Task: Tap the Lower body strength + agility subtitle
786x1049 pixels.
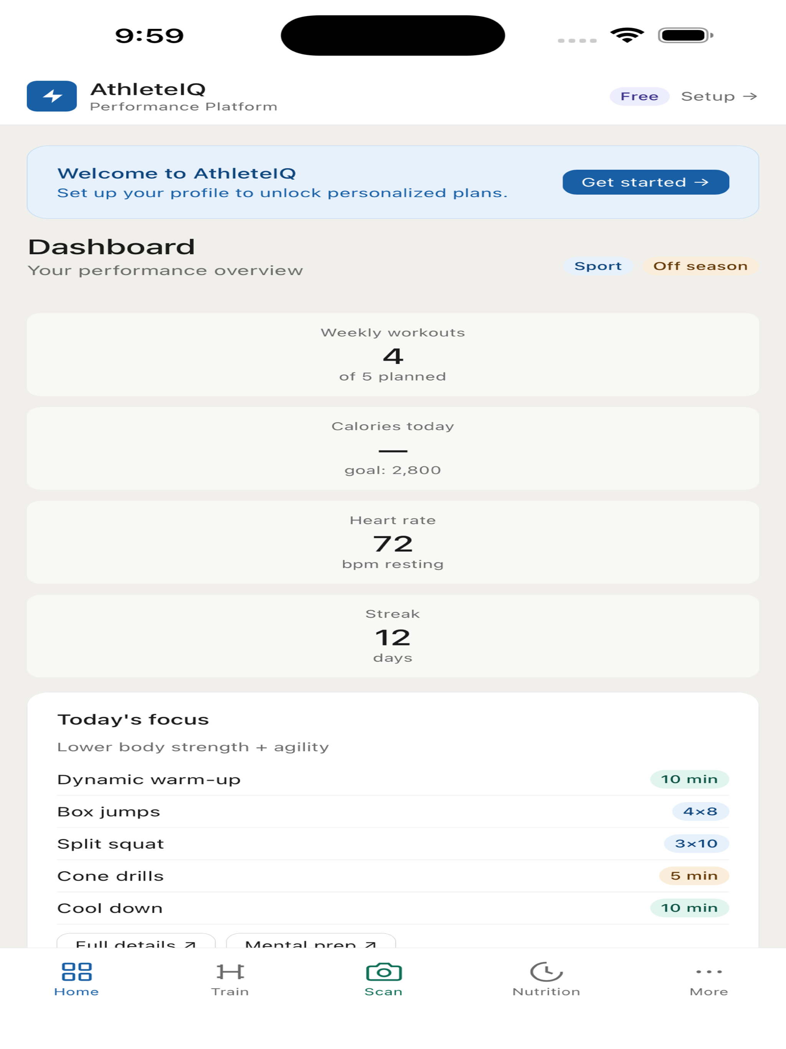Action: [193, 747]
